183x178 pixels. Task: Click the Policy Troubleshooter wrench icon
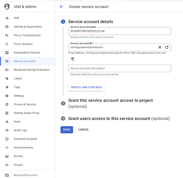coord(7,35)
